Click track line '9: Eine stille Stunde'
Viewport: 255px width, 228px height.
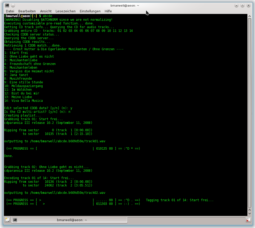[24, 82]
